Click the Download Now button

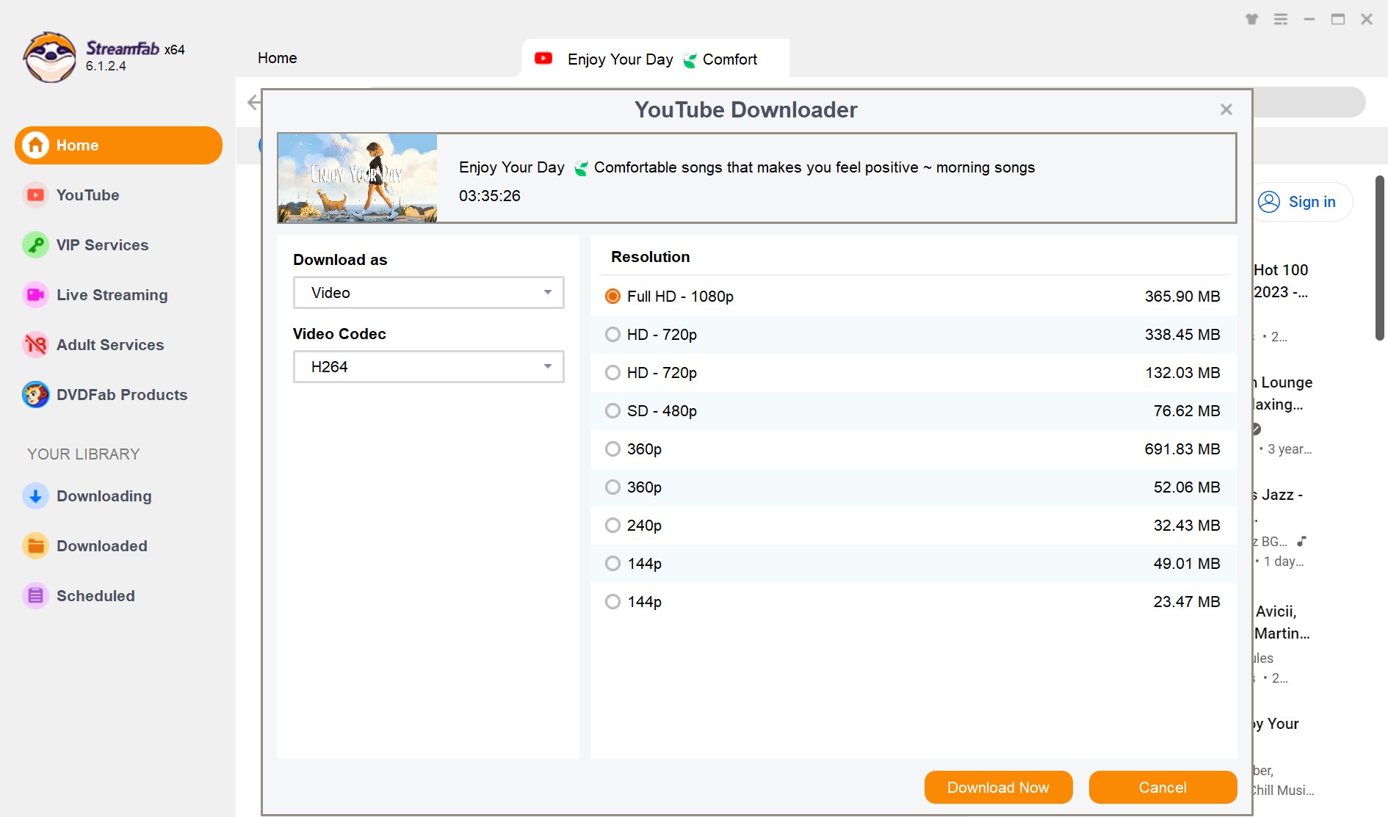tap(998, 788)
